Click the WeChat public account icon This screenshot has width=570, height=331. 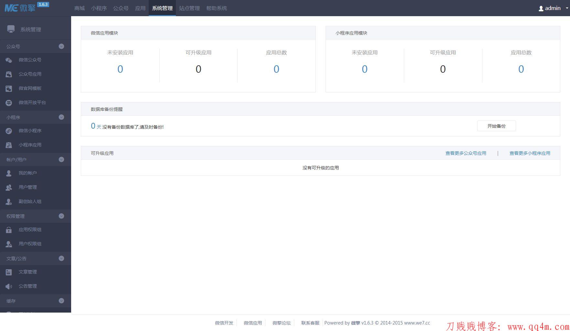pos(9,60)
